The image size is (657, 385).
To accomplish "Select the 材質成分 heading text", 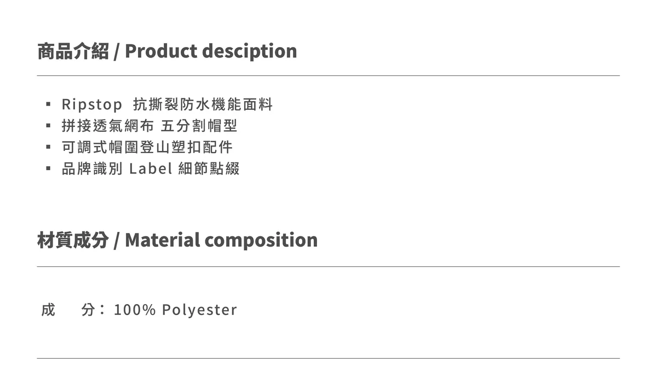I will click(73, 240).
